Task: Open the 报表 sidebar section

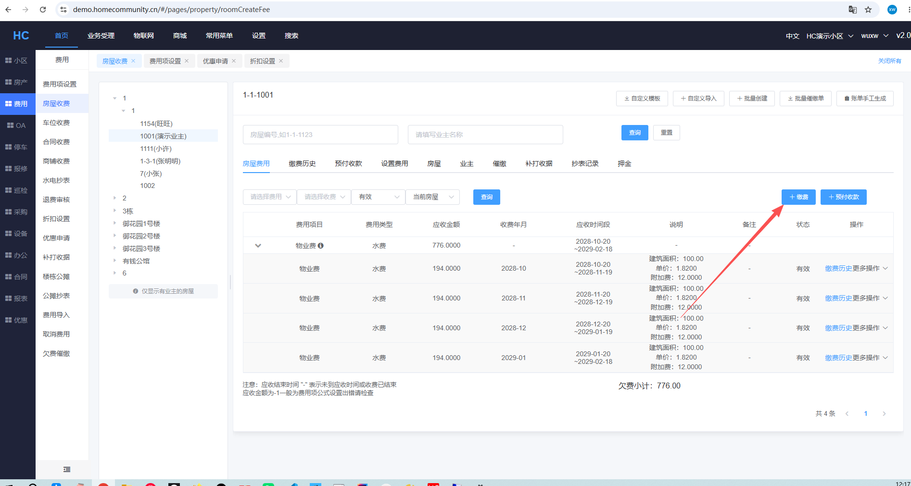Action: pyautogui.click(x=17, y=299)
